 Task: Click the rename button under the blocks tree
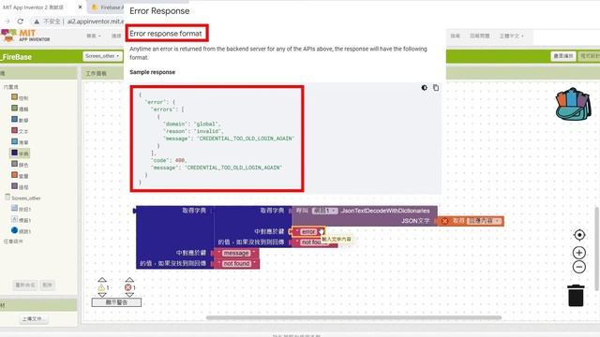(25, 285)
